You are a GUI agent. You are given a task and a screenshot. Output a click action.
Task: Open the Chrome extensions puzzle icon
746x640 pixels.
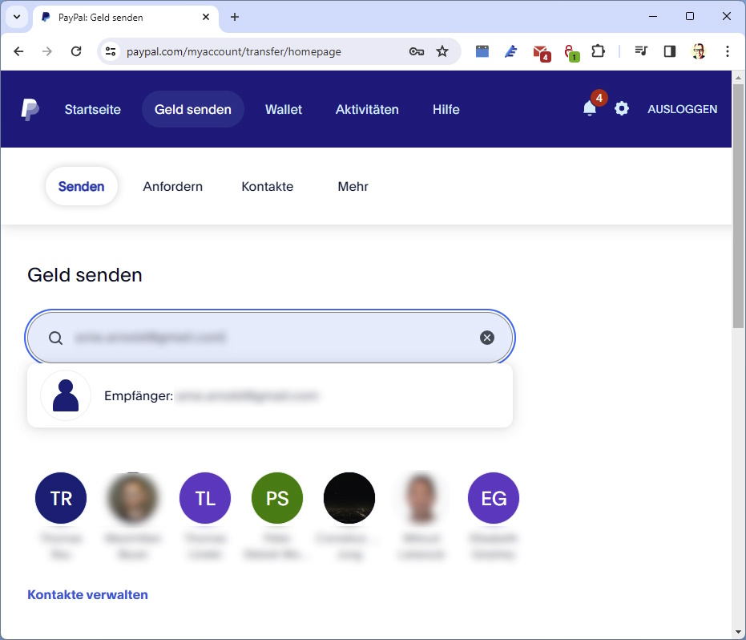click(598, 51)
